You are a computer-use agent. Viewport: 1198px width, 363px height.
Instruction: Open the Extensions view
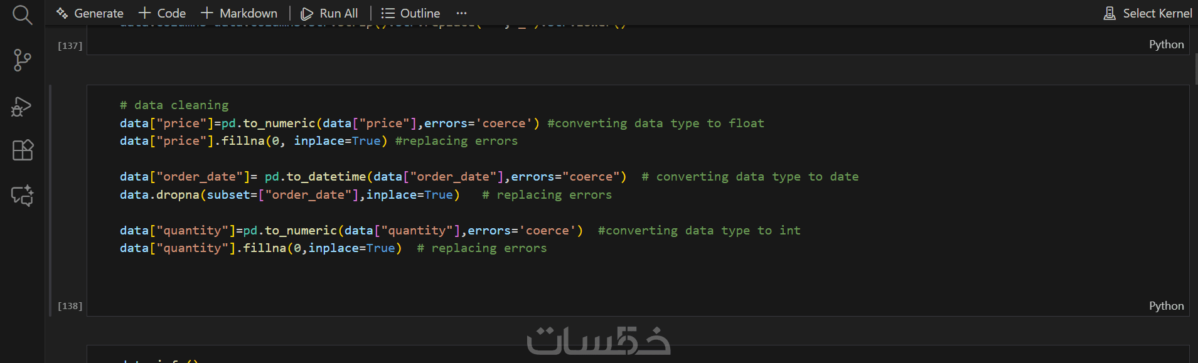tap(22, 150)
